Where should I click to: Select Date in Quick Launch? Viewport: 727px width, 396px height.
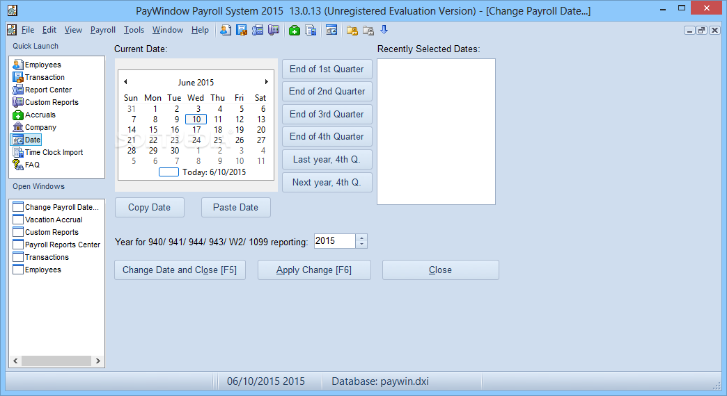point(26,140)
